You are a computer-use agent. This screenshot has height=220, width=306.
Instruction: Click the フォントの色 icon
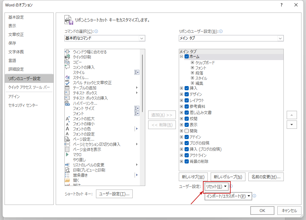pos(67,129)
